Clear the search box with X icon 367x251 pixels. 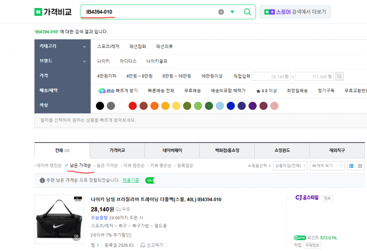point(221,12)
